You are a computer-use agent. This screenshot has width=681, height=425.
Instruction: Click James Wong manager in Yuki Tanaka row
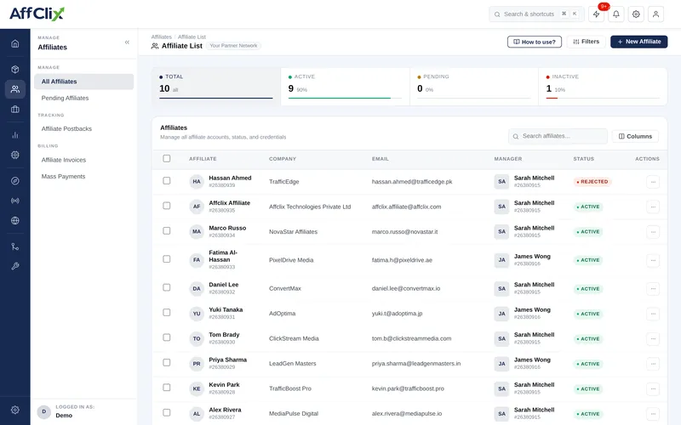click(x=532, y=309)
